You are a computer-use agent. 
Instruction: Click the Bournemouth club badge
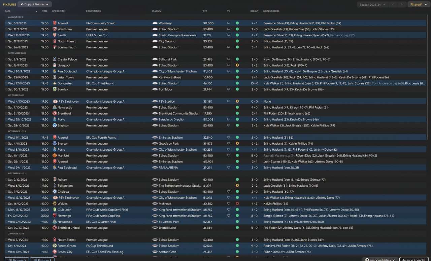point(55,47)
